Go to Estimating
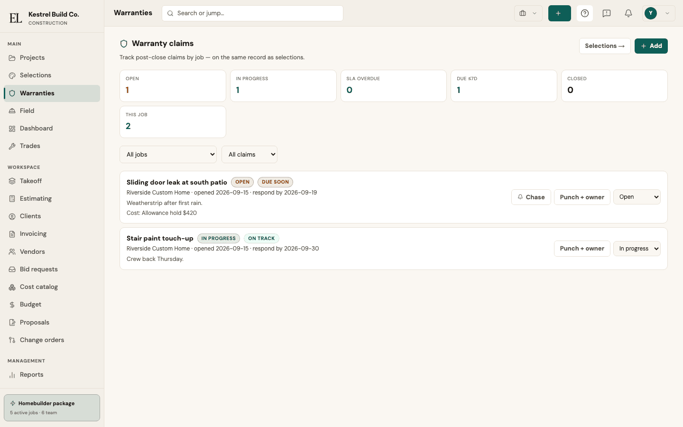The image size is (683, 427). tap(52, 199)
